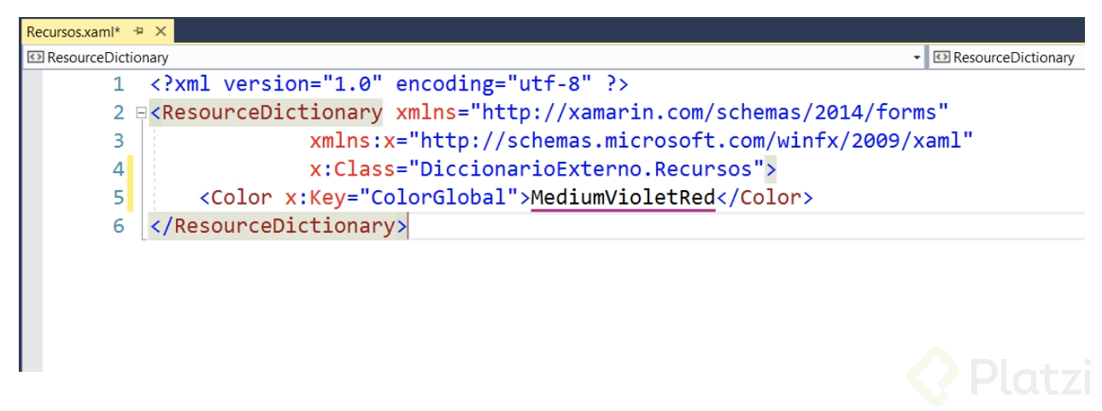Collapse the ResourceDictionary element on line 2

(142, 113)
